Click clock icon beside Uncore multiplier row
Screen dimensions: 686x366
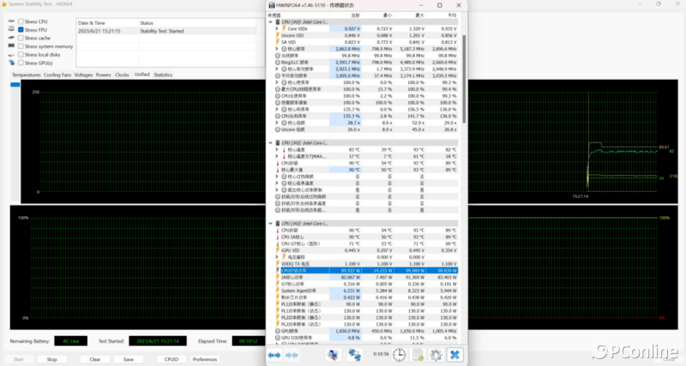pyautogui.click(x=277, y=129)
